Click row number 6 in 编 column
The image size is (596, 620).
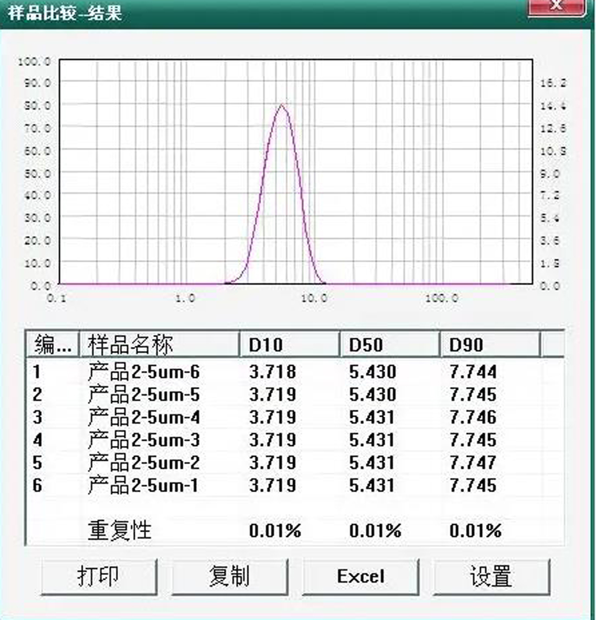[x=37, y=485]
